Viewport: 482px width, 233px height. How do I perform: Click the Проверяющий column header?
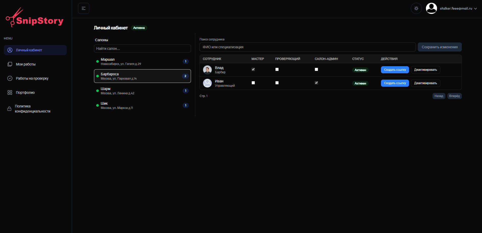tap(288, 59)
